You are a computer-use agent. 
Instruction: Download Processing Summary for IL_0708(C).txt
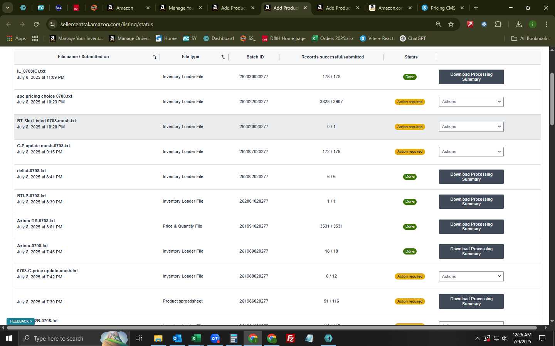(x=471, y=77)
